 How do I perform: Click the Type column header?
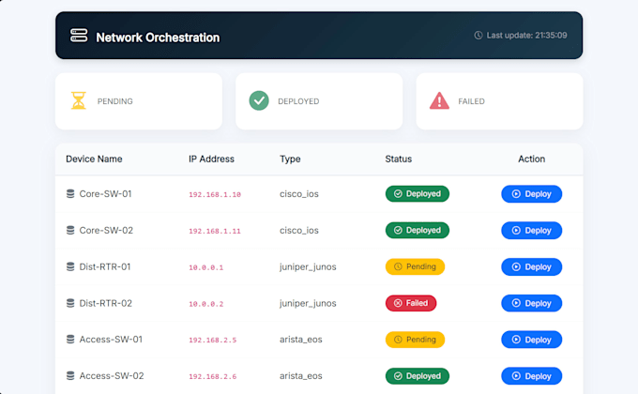pos(290,159)
